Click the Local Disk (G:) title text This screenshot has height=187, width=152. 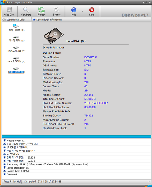(x=76, y=41)
